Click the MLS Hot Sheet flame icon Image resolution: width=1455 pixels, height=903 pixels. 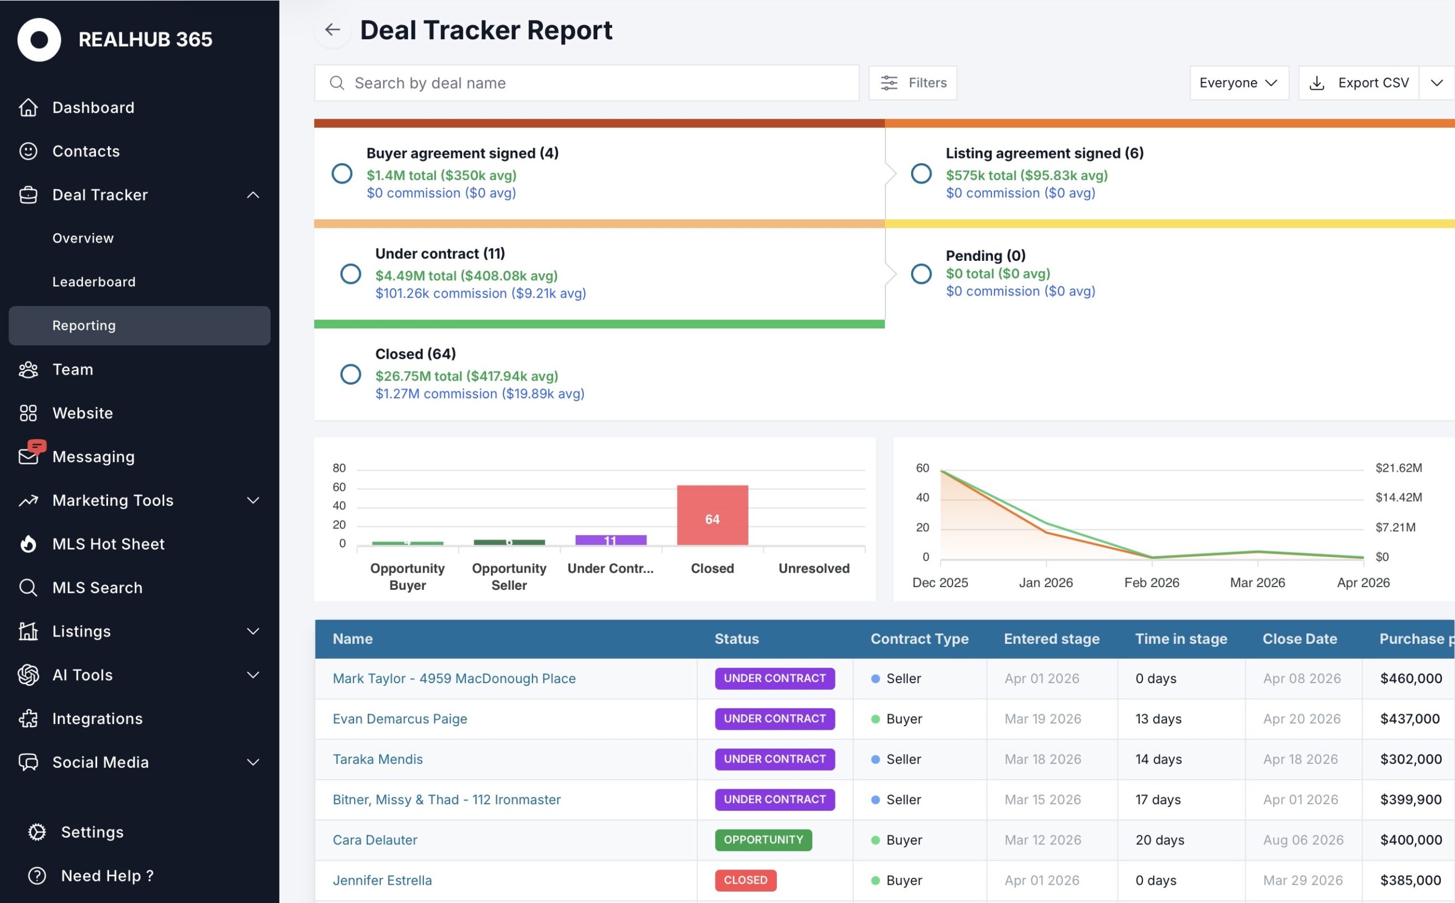tap(28, 544)
